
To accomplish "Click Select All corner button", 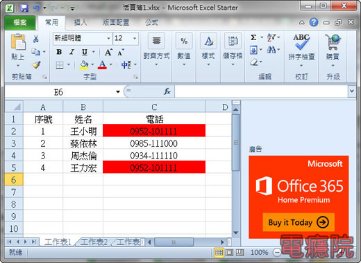I will (14, 107).
